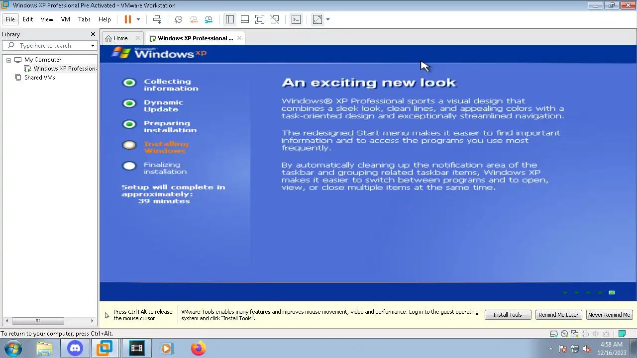Toggle the thumbnail bar view
637x358 pixels.
(x=244, y=19)
